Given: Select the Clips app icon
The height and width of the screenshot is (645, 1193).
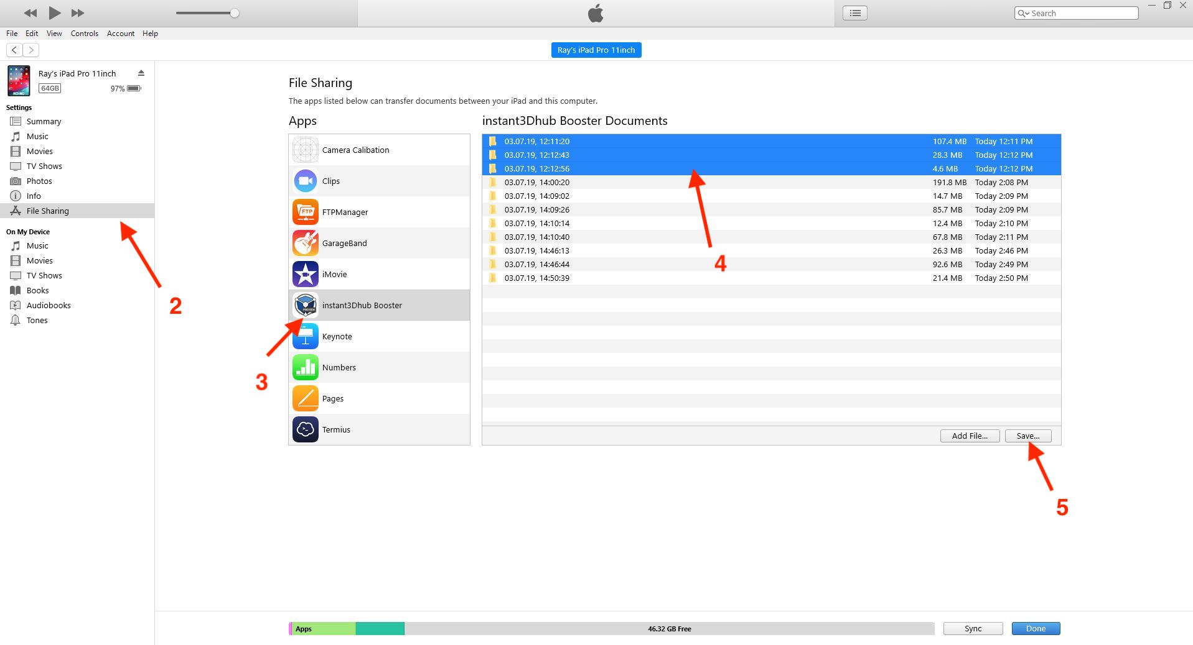Looking at the screenshot, I should pyautogui.click(x=306, y=181).
